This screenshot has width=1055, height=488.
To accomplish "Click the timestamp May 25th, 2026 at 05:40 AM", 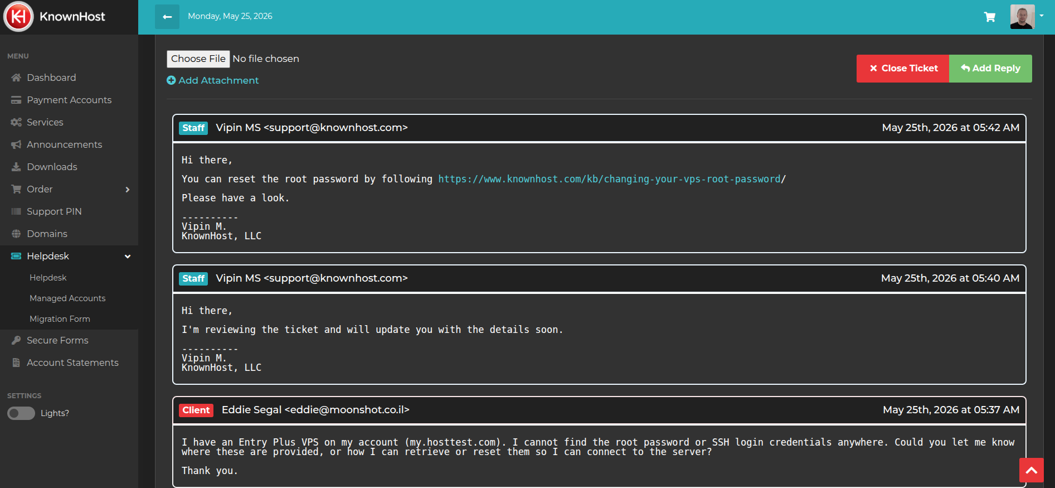I will pos(950,278).
